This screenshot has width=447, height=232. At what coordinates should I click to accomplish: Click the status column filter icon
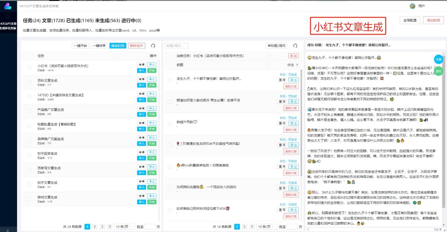297,65
